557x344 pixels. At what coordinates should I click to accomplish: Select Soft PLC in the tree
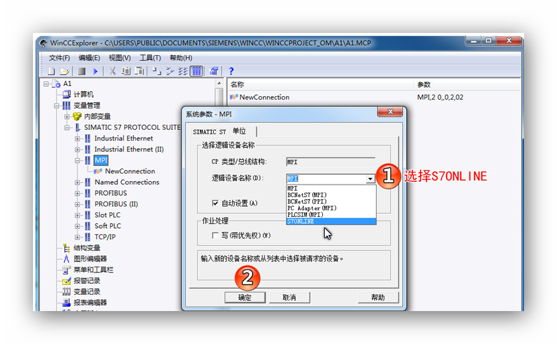coord(108,226)
